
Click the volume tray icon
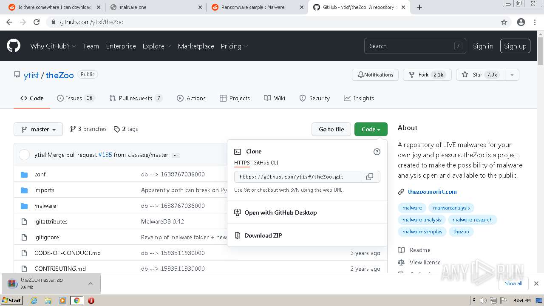click(x=483, y=300)
